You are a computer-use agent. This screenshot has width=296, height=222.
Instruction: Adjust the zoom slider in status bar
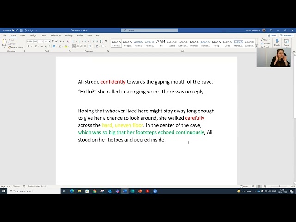pos(280,186)
